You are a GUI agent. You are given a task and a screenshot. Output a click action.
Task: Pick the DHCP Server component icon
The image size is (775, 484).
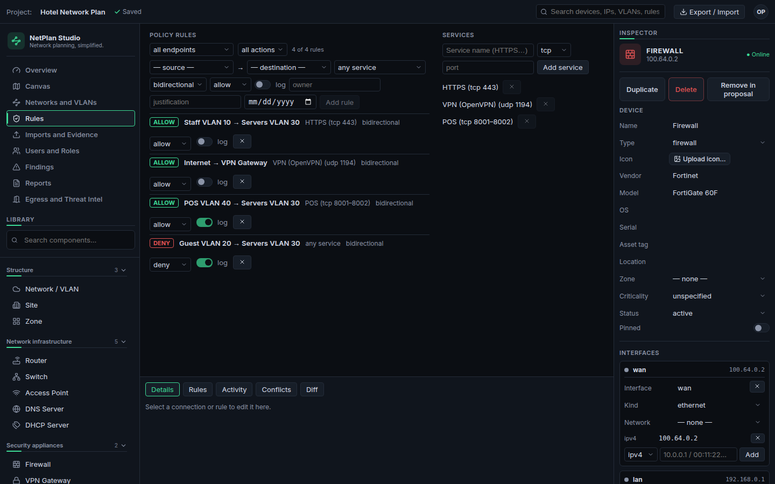(16, 425)
